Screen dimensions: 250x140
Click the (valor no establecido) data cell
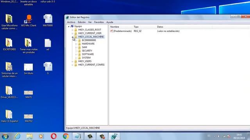tap(168, 31)
